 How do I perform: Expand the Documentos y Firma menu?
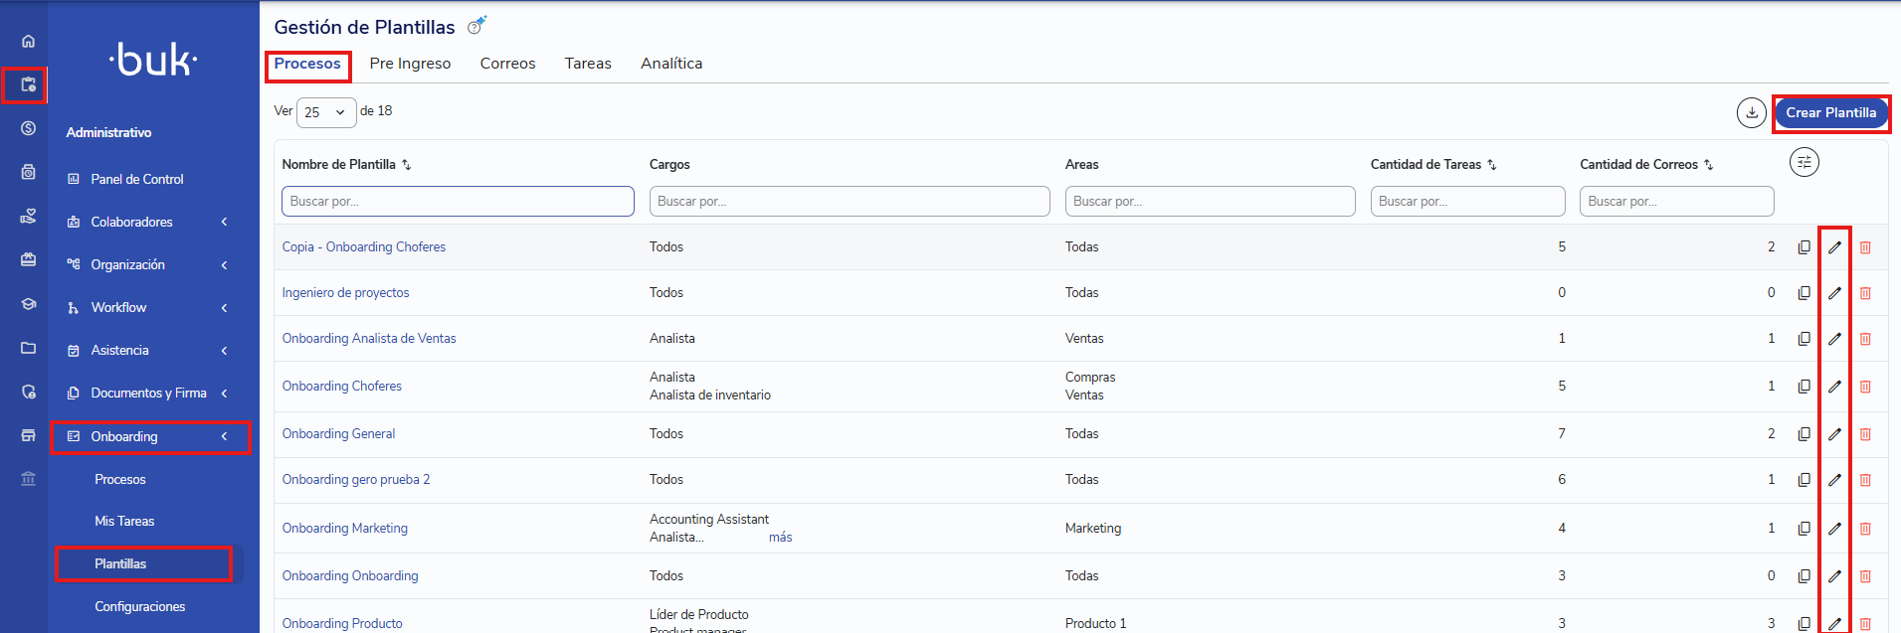click(225, 393)
